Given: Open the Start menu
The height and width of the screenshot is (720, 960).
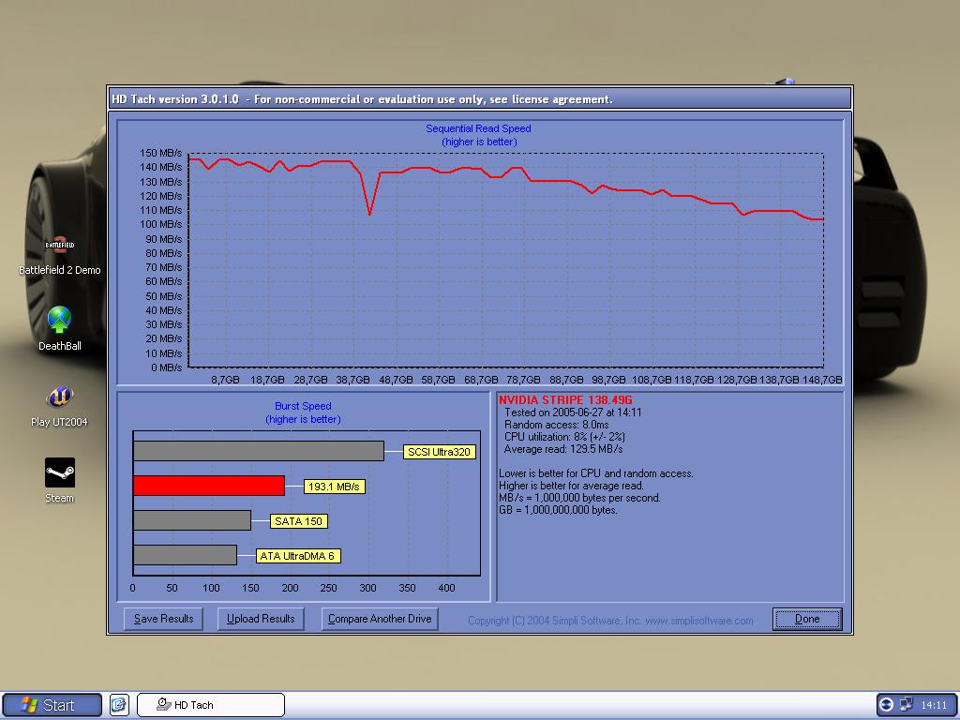Looking at the screenshot, I should pos(52,705).
